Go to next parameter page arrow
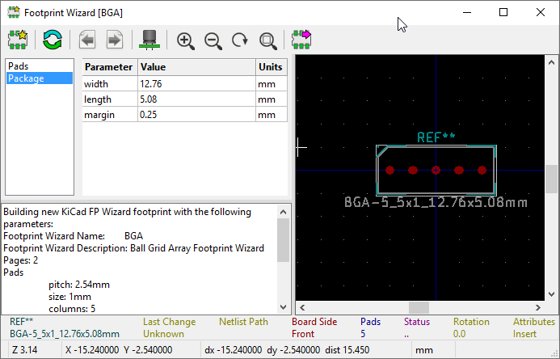Screen dimensions: 560x359 pyautogui.click(x=114, y=40)
